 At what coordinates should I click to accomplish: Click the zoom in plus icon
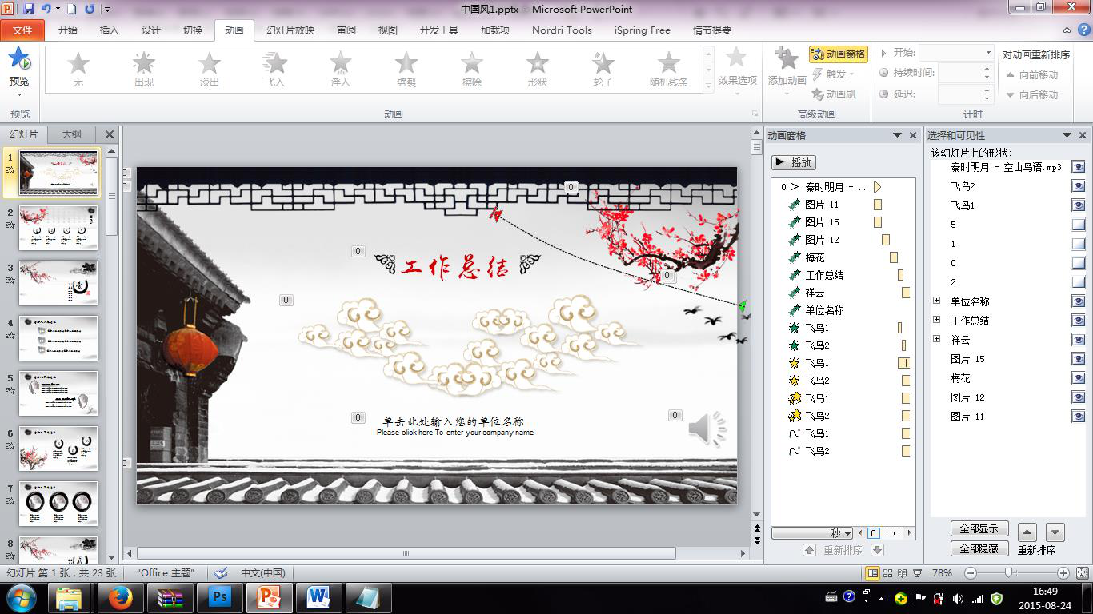point(1063,573)
